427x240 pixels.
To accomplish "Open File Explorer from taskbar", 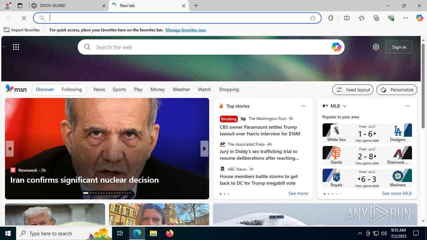I will coord(153,233).
